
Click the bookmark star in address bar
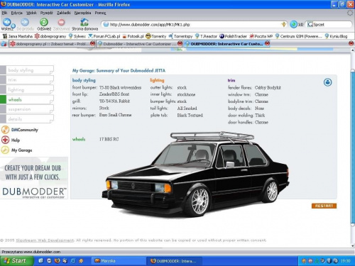click(x=283, y=24)
